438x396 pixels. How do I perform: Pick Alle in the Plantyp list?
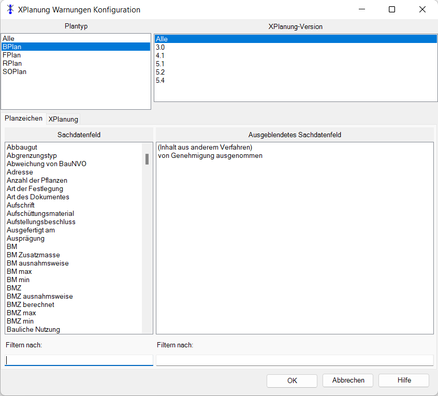coord(8,38)
